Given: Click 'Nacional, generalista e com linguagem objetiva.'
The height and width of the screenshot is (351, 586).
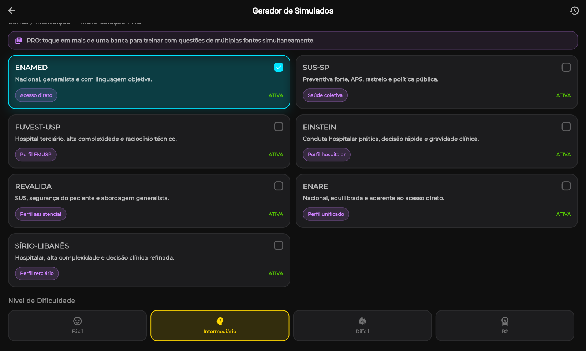Looking at the screenshot, I should (83, 79).
